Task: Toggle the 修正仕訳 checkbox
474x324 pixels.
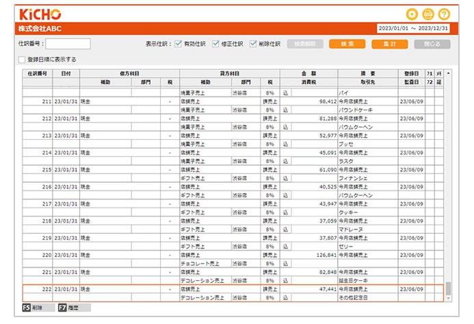Action: (x=215, y=44)
